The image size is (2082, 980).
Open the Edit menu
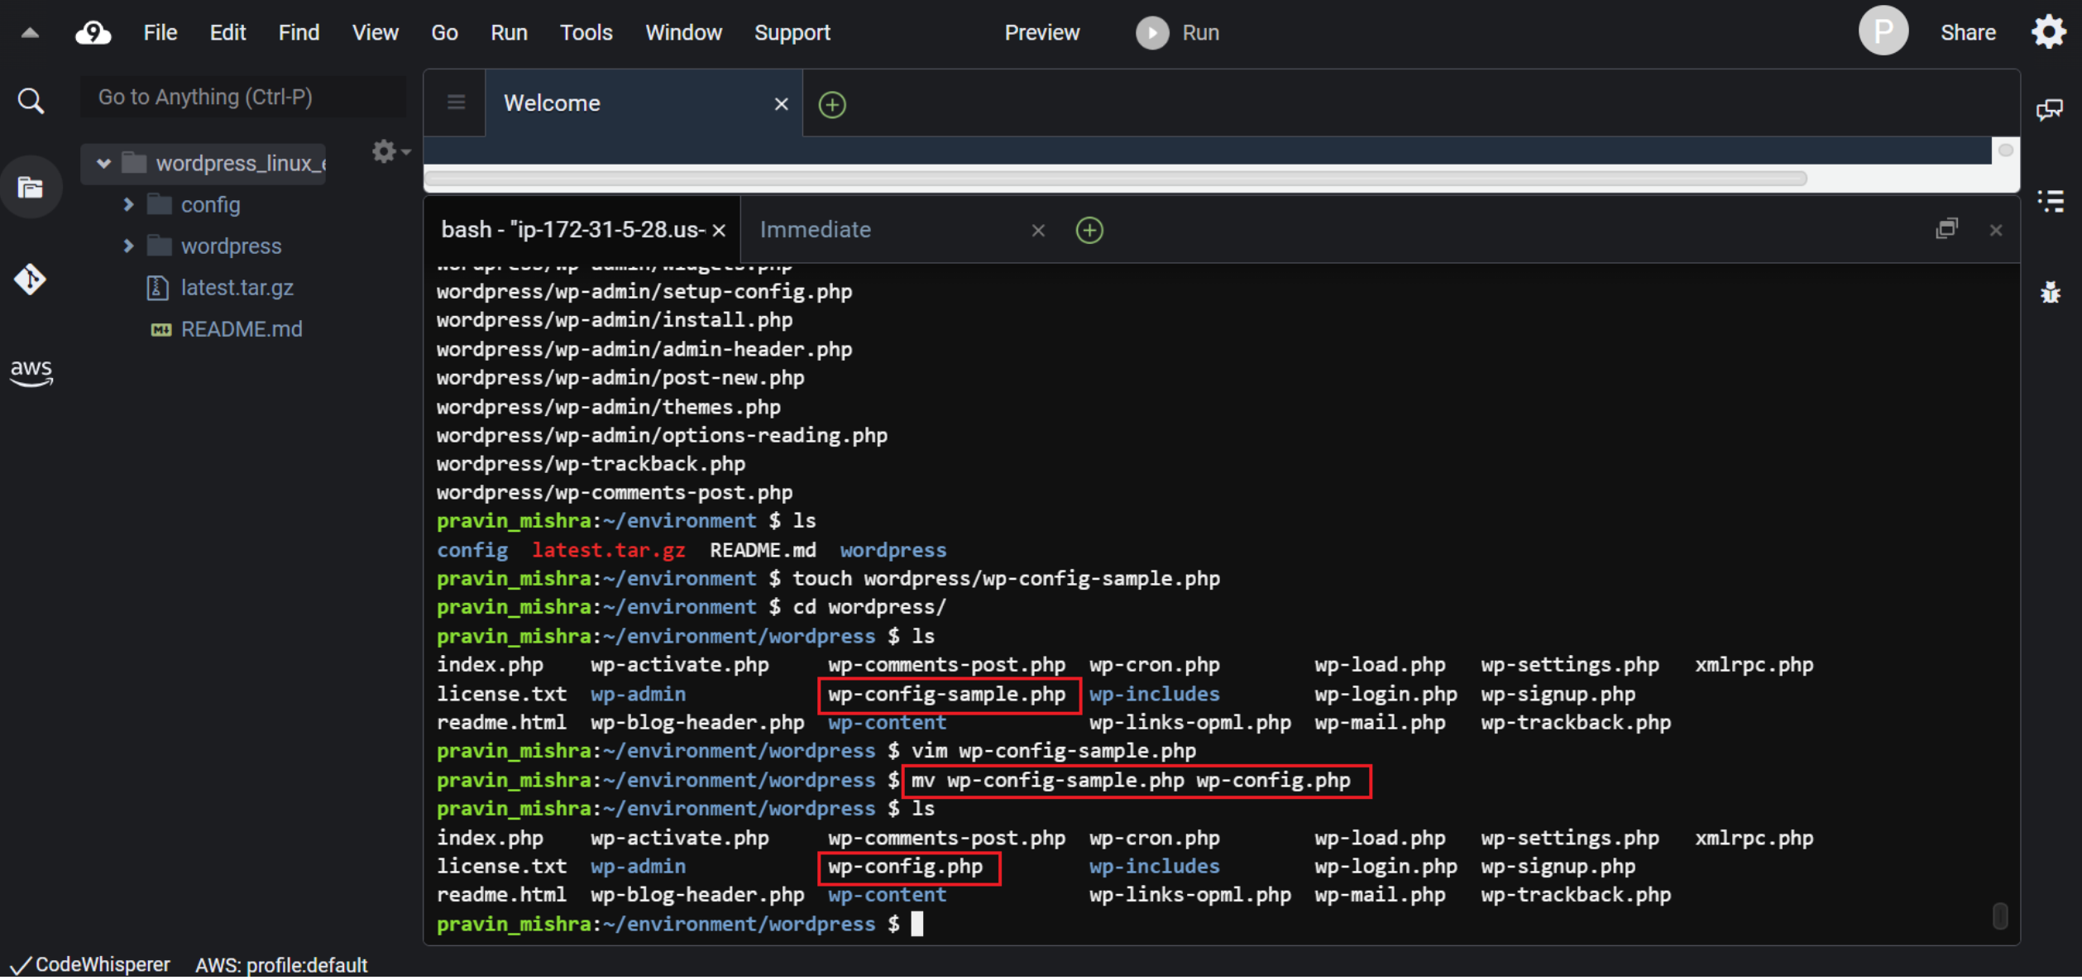coord(227,32)
